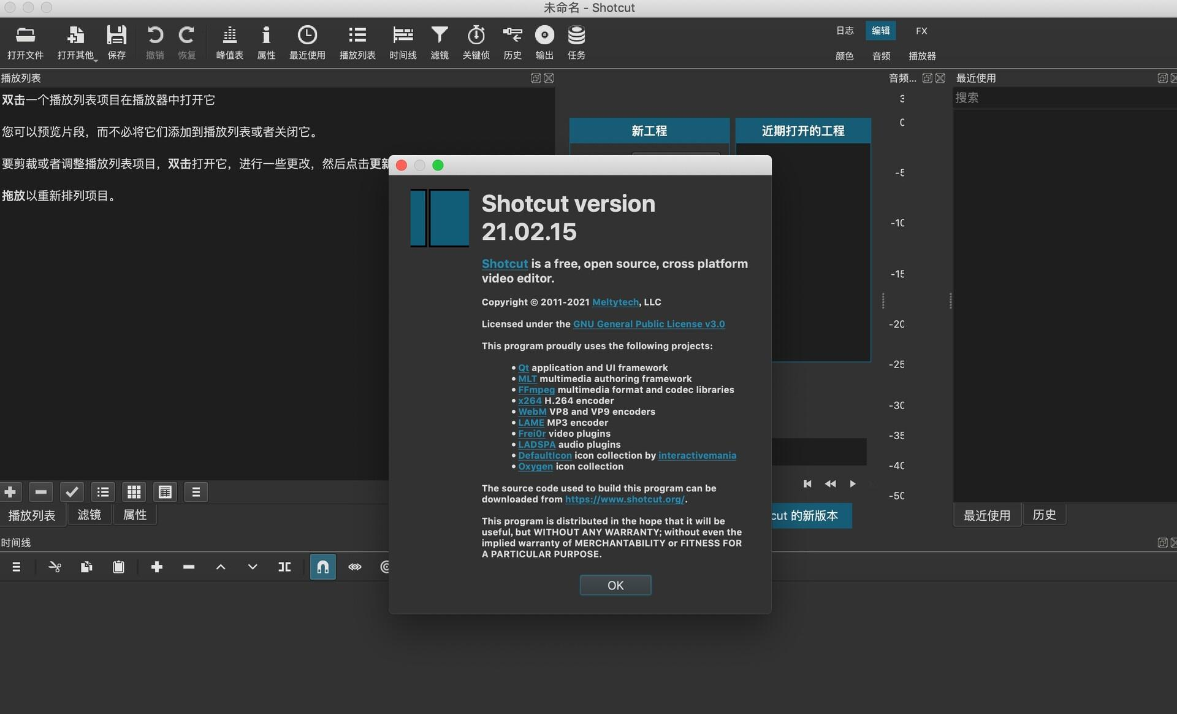
Task: Save the project with 保存 icon
Action: pos(116,42)
